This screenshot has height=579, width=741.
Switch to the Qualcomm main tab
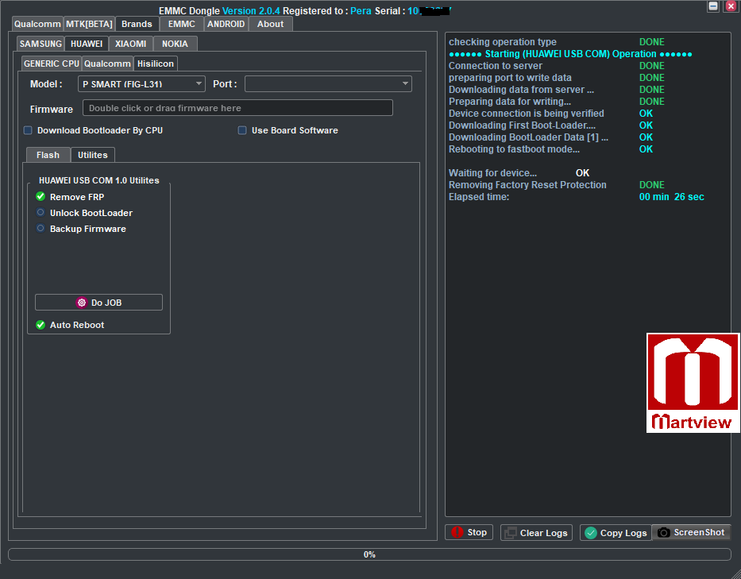(x=37, y=24)
